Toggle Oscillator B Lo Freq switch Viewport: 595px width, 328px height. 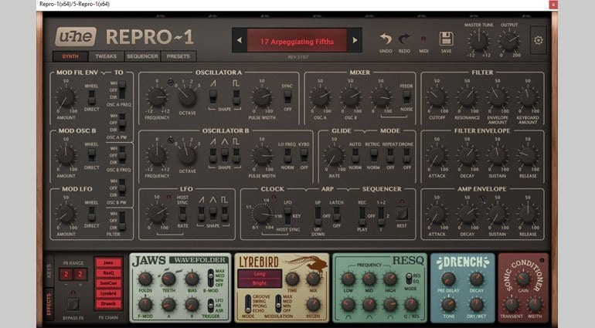pos(287,155)
